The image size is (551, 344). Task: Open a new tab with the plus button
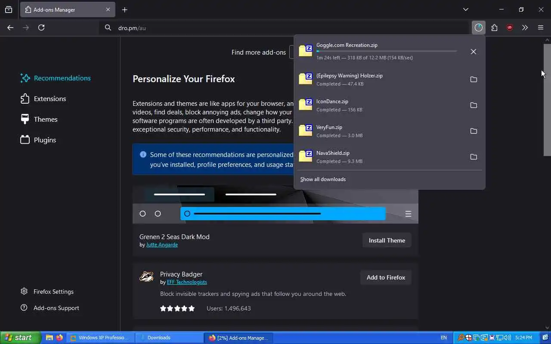coord(124,9)
